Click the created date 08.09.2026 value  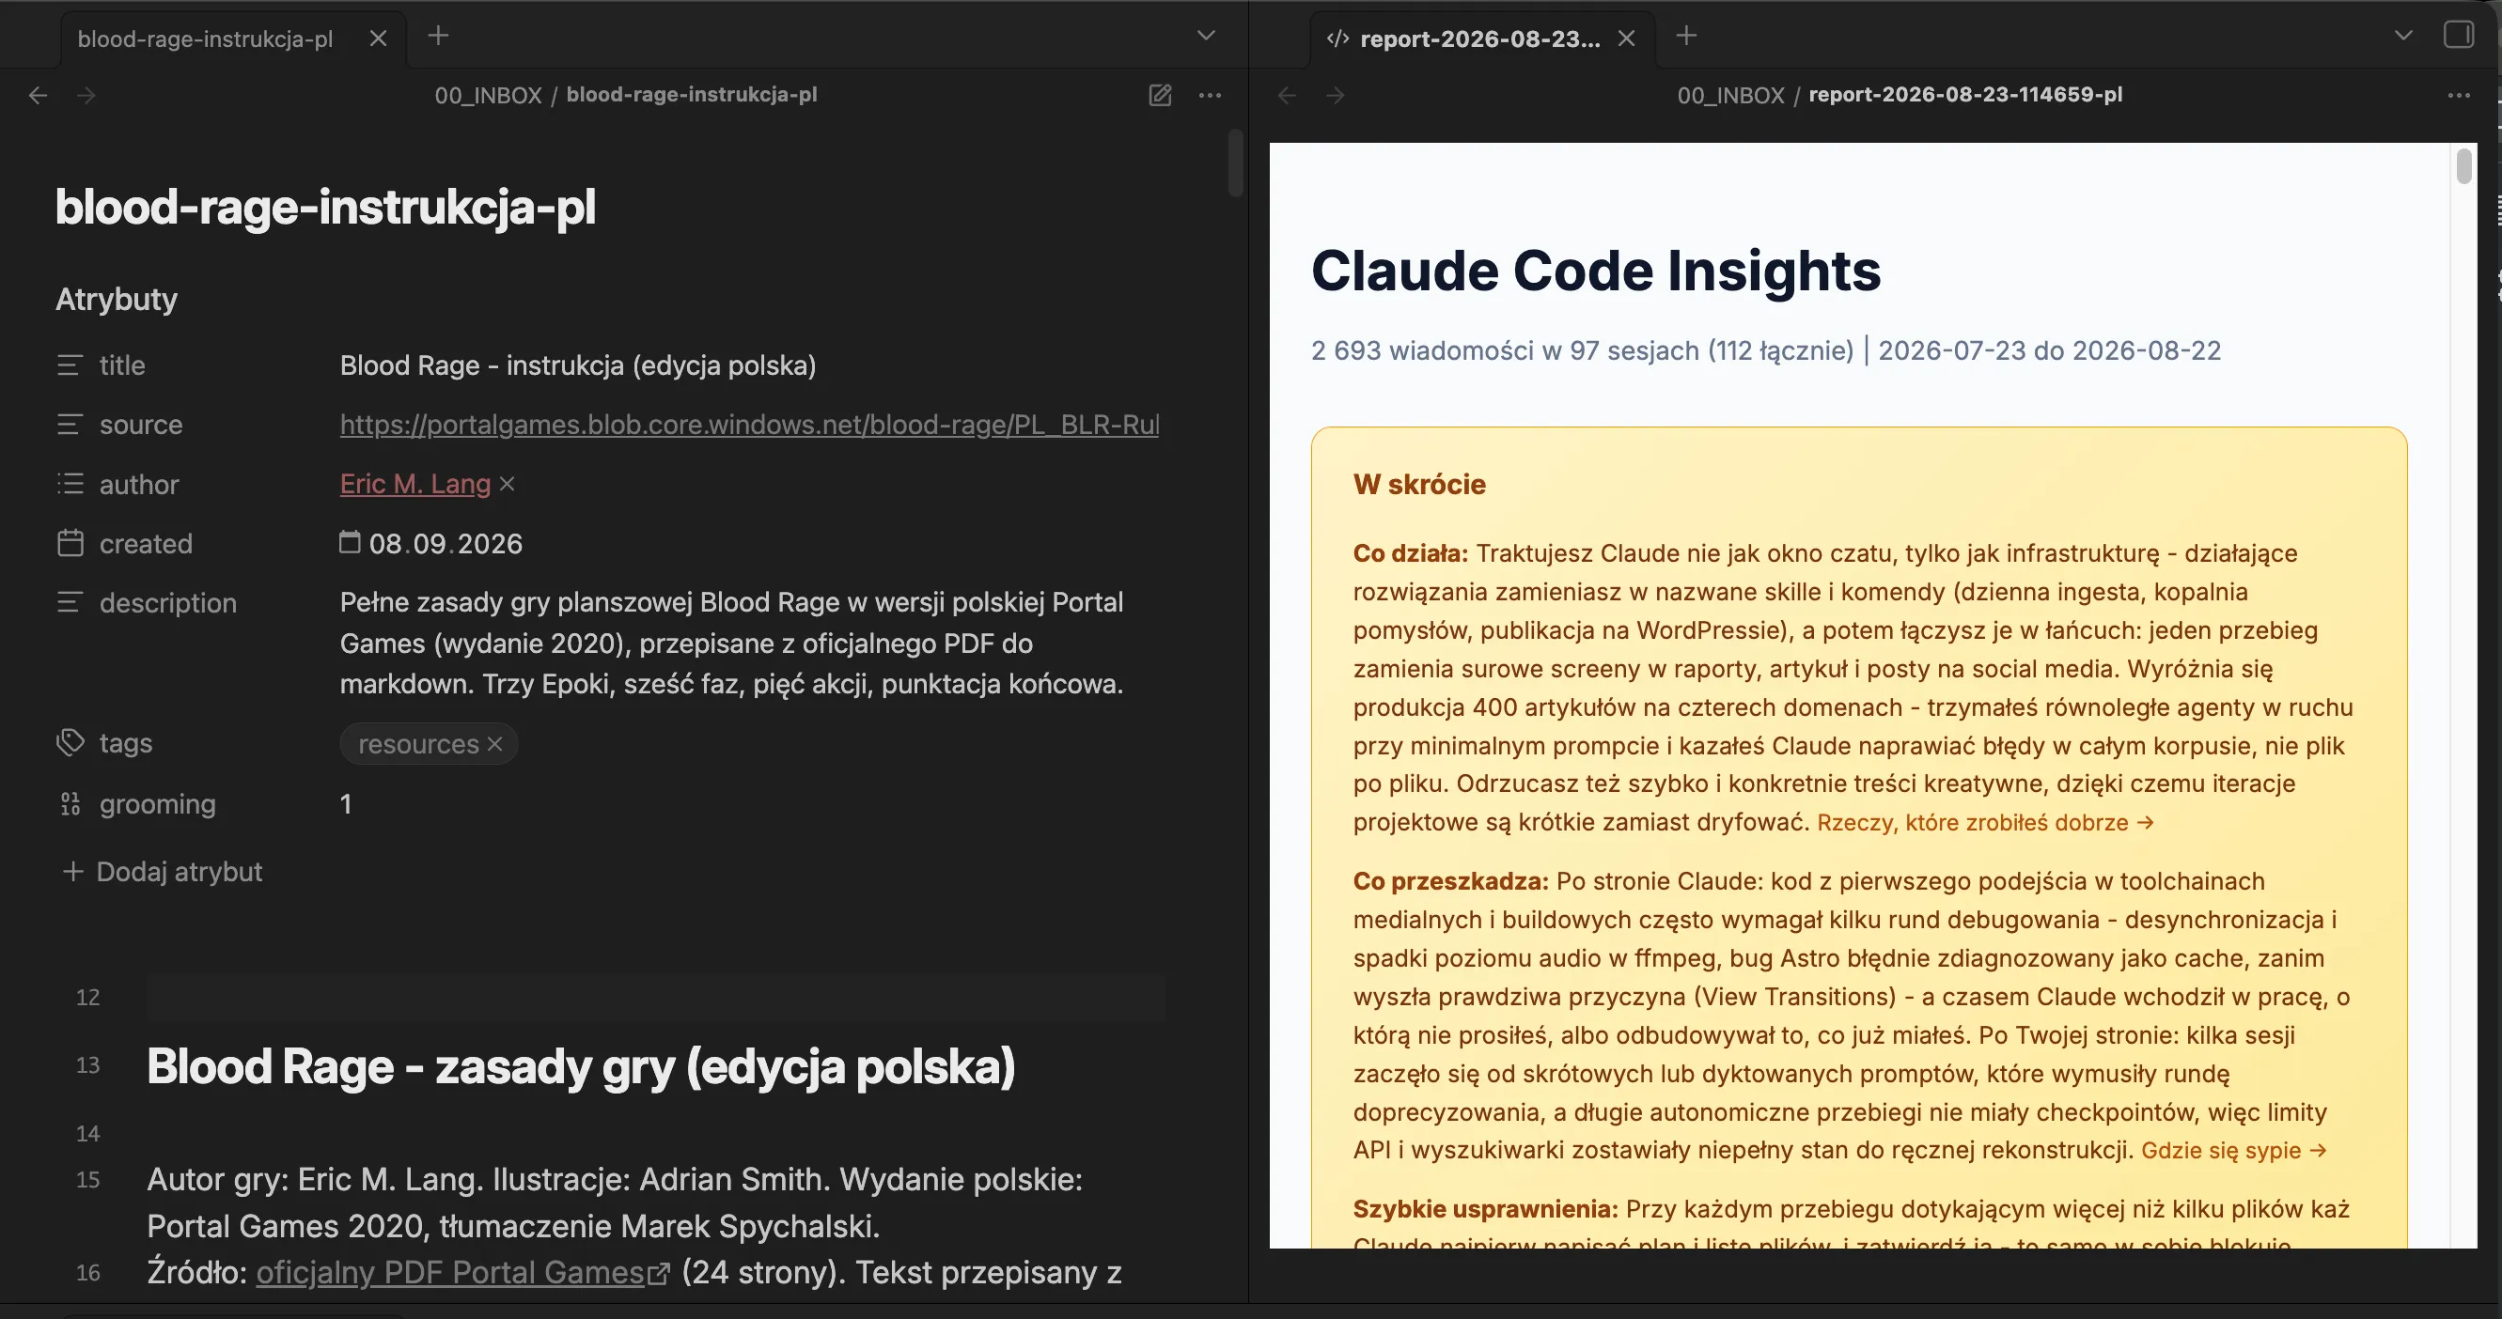[x=445, y=544]
